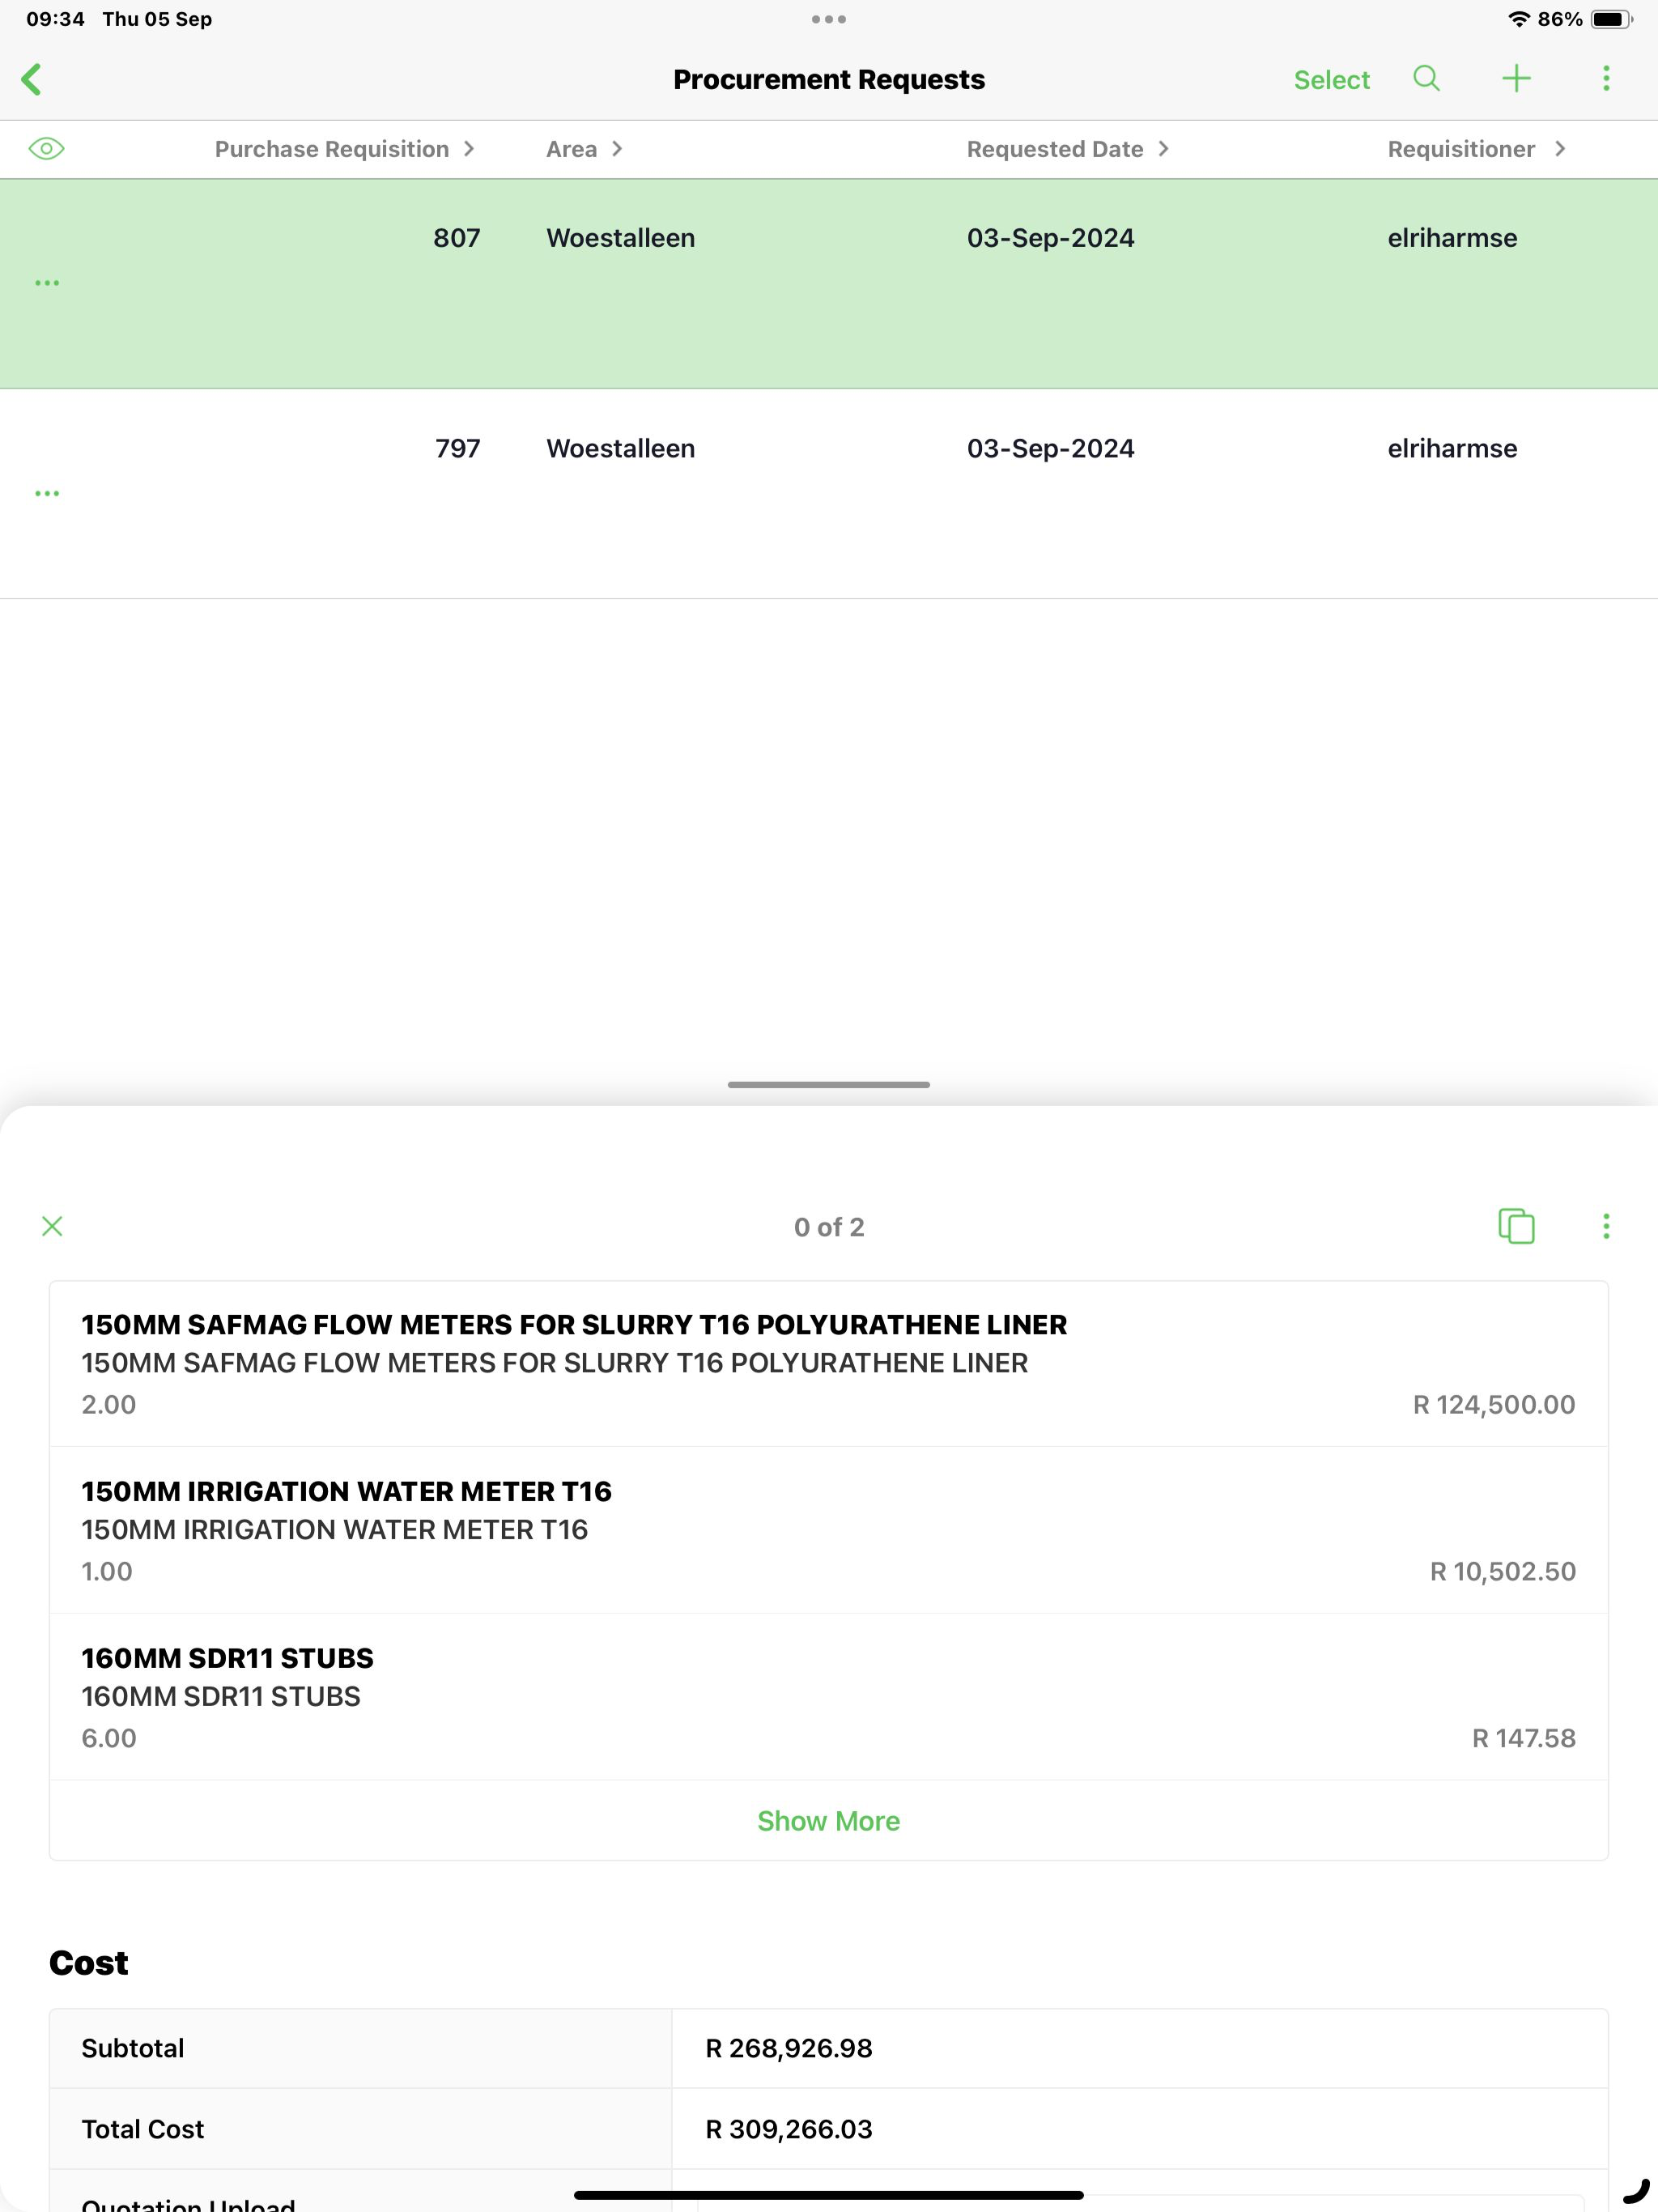Close the detail panel with X
1658x2212 pixels.
52,1226
